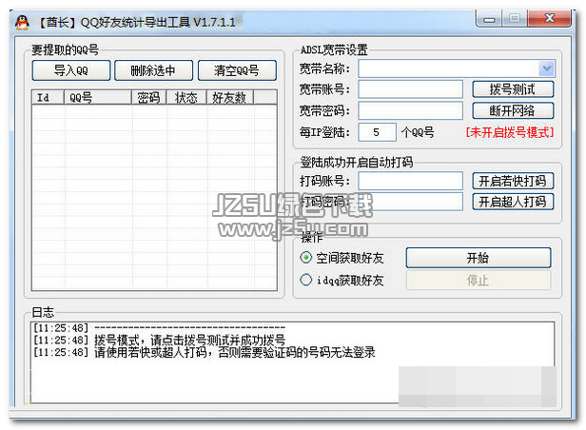Click the 状态 column header
586x430 pixels.
[186, 97]
